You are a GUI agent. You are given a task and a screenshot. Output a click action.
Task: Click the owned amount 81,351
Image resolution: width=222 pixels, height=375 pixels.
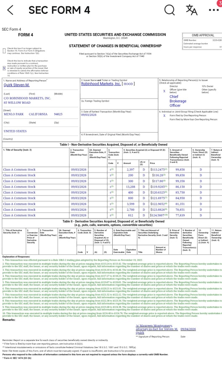180,204
